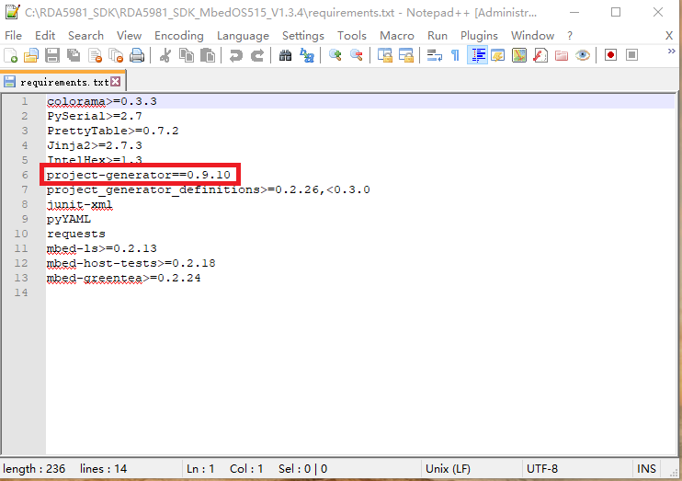Close the requirements.txt tab
The height and width of the screenshot is (481, 682).
tap(115, 82)
